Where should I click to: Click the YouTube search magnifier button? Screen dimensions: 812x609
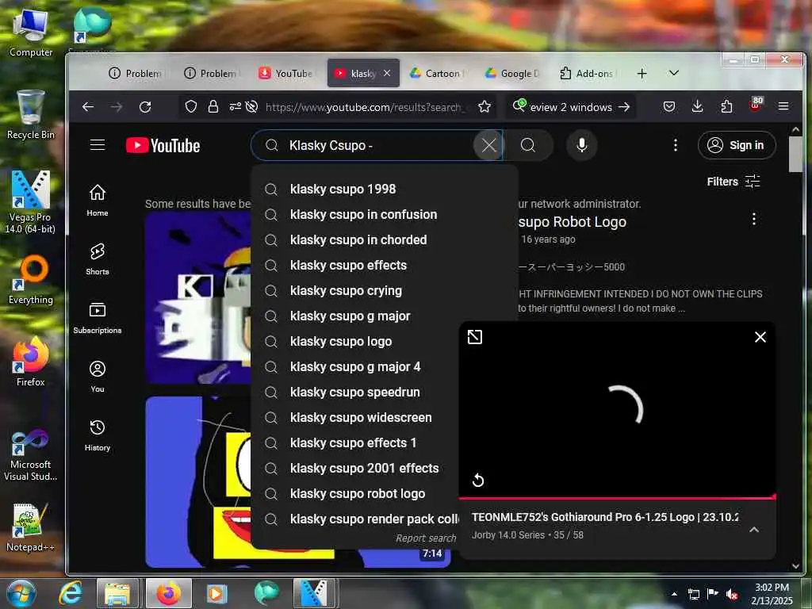coord(527,145)
